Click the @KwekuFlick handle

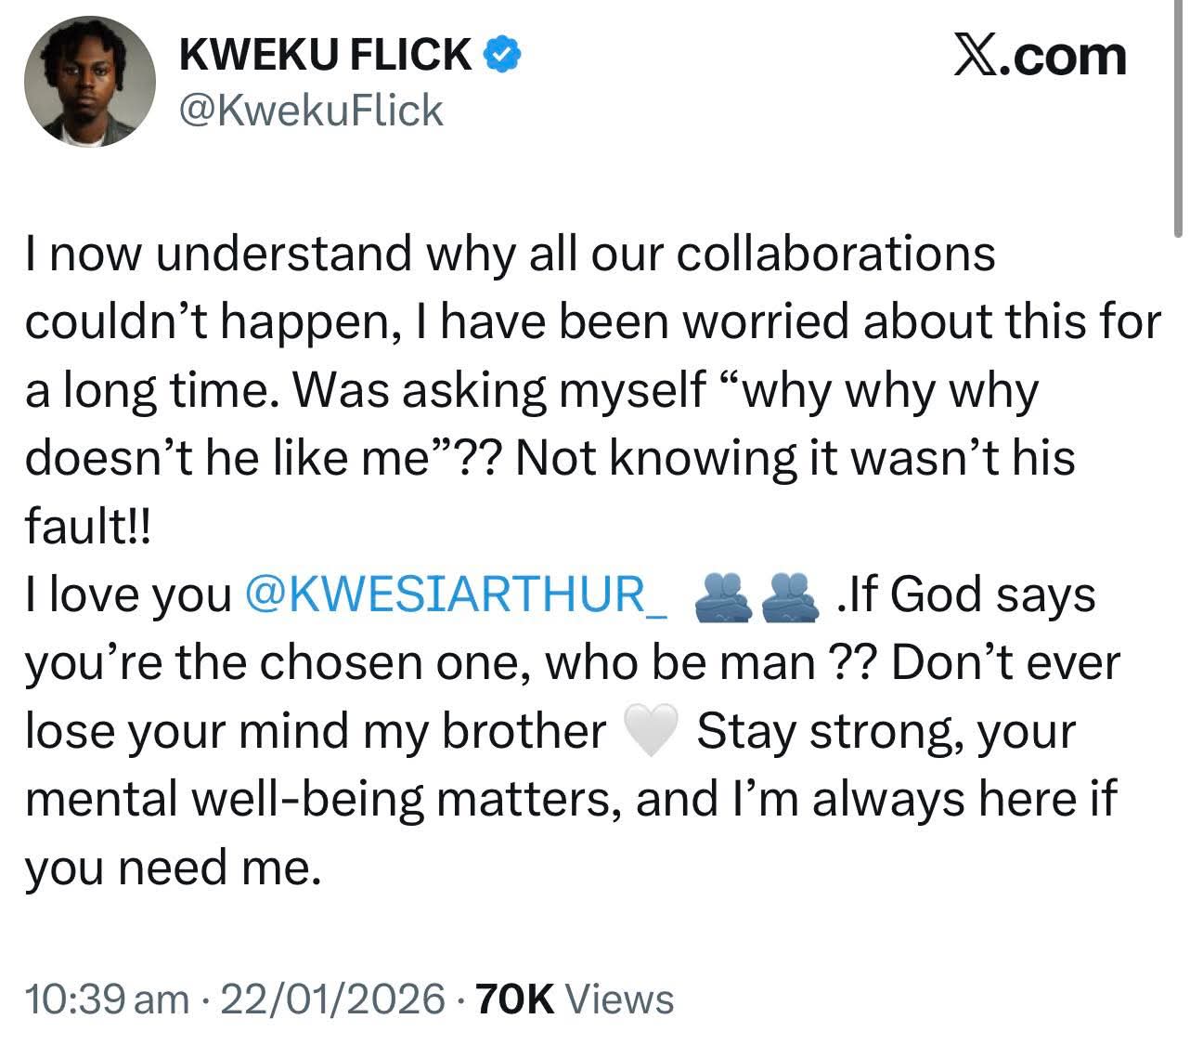[x=310, y=111]
